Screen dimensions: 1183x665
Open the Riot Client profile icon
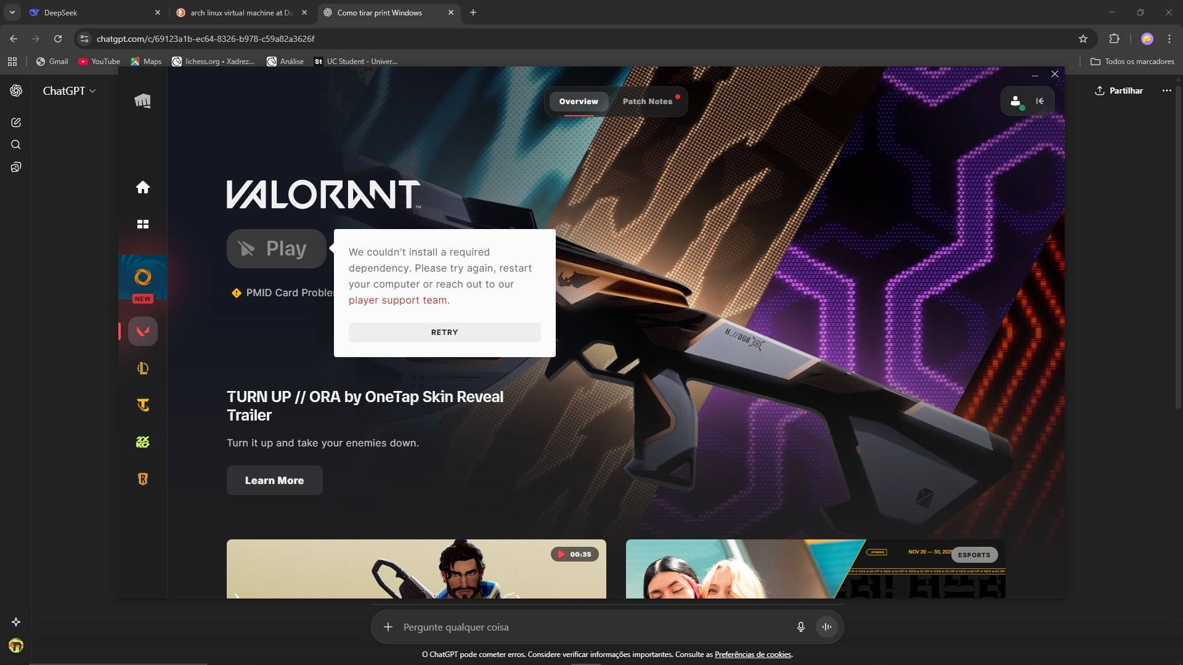coord(1015,102)
